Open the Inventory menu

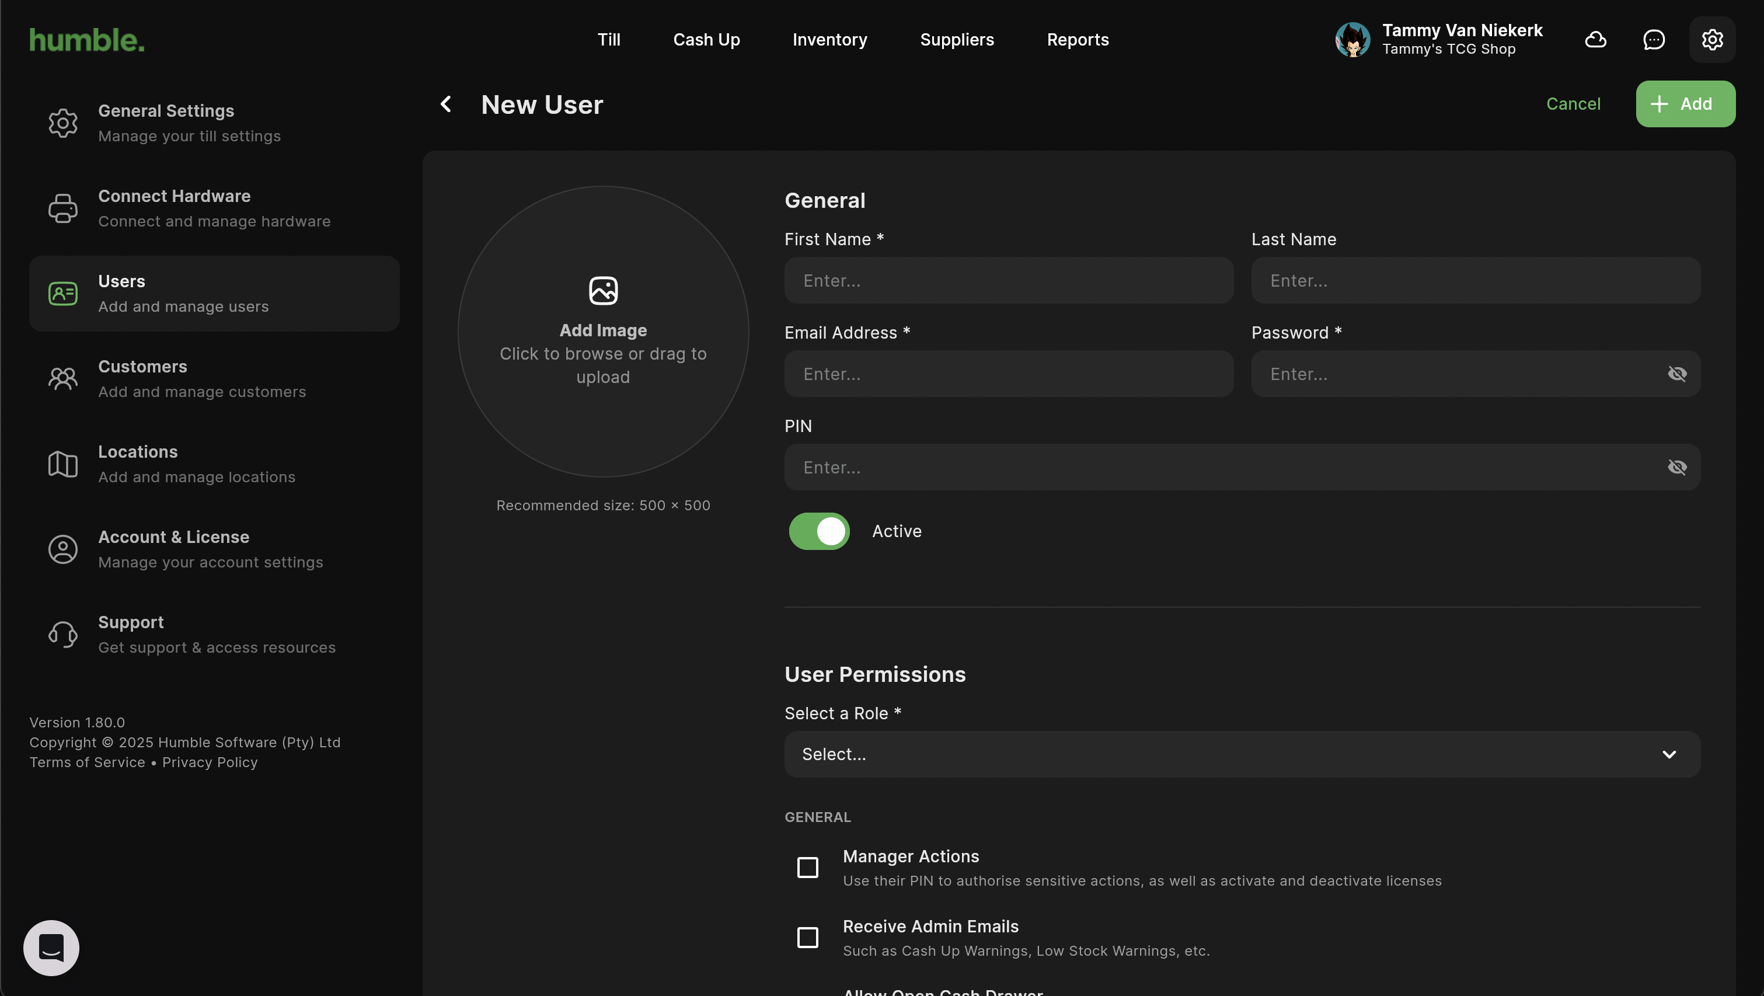[829, 40]
